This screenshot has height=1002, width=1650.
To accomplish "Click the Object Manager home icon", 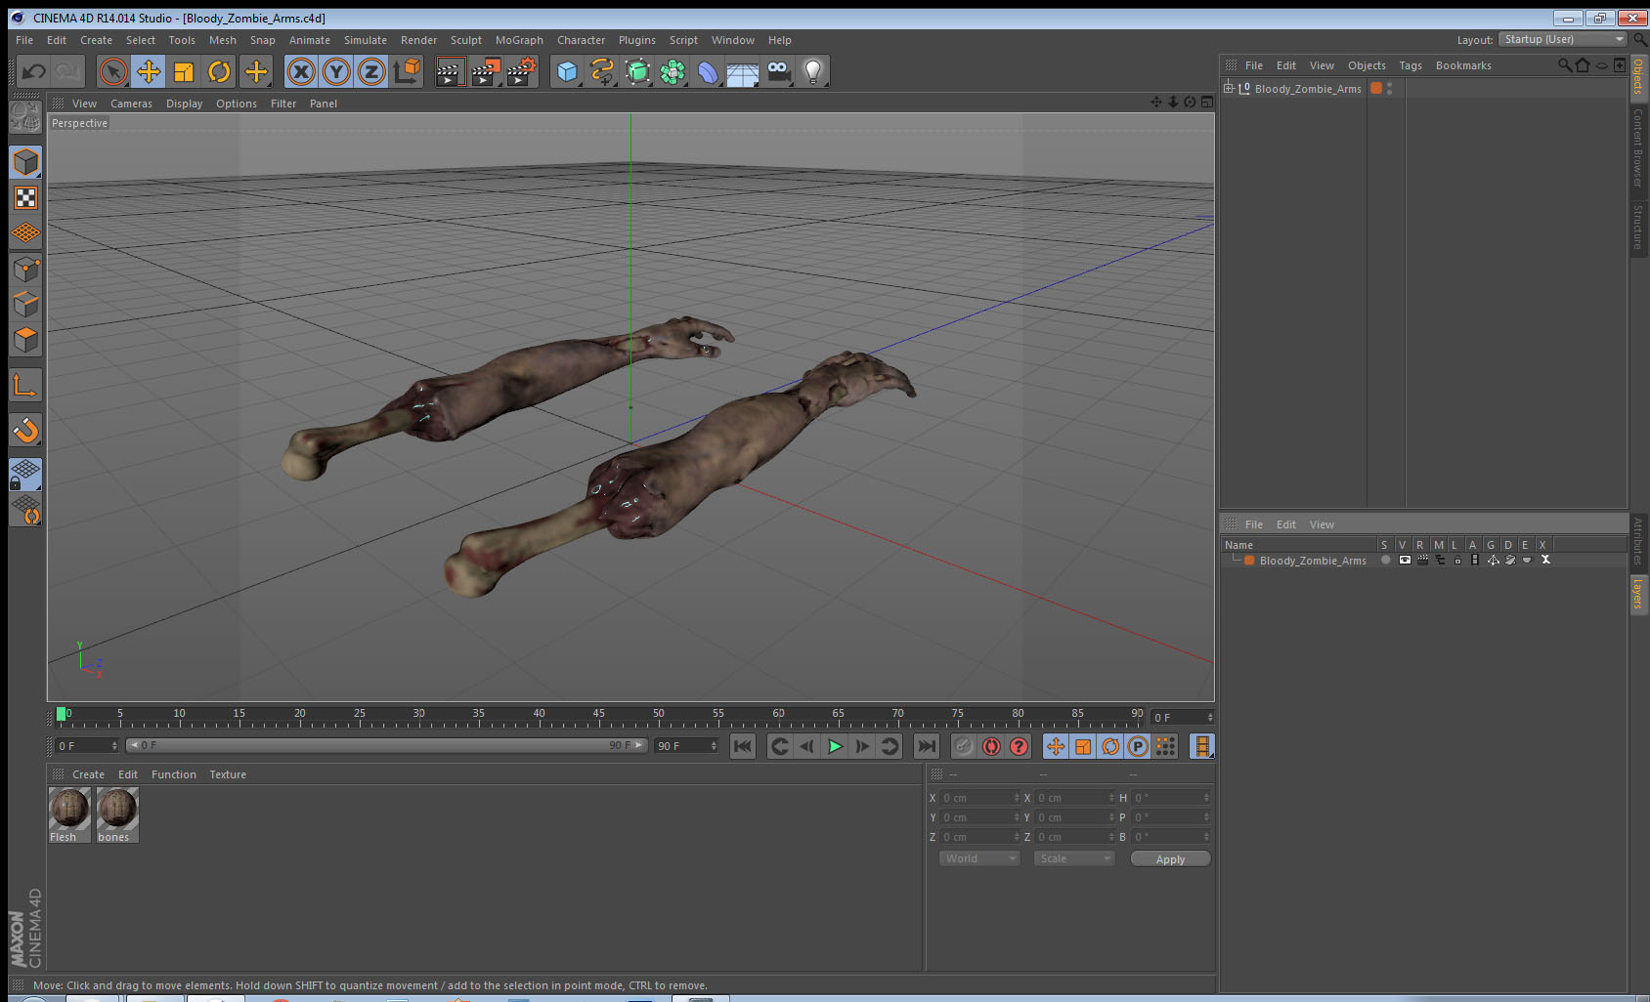I will (x=1583, y=65).
